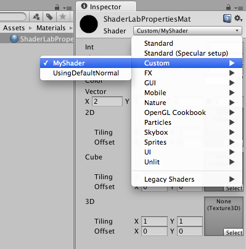The height and width of the screenshot is (249, 246).
Task: Select MyShader in the Custom submenu
Action: (x=86, y=63)
